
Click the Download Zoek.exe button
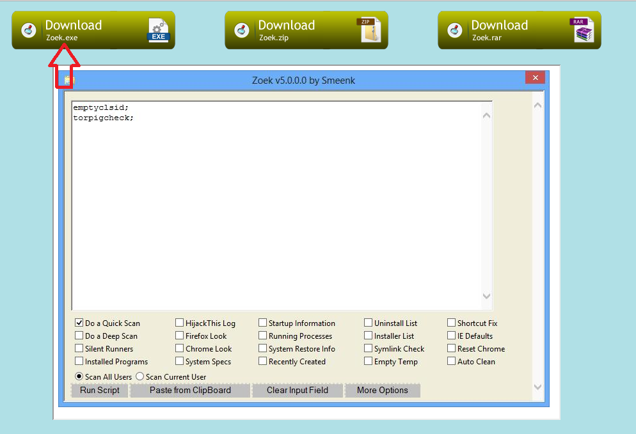click(x=93, y=31)
